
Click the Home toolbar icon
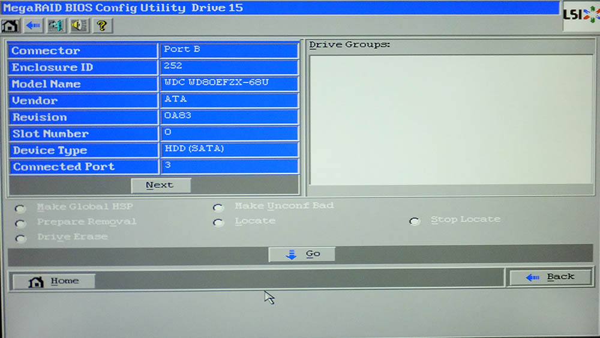tap(10, 26)
